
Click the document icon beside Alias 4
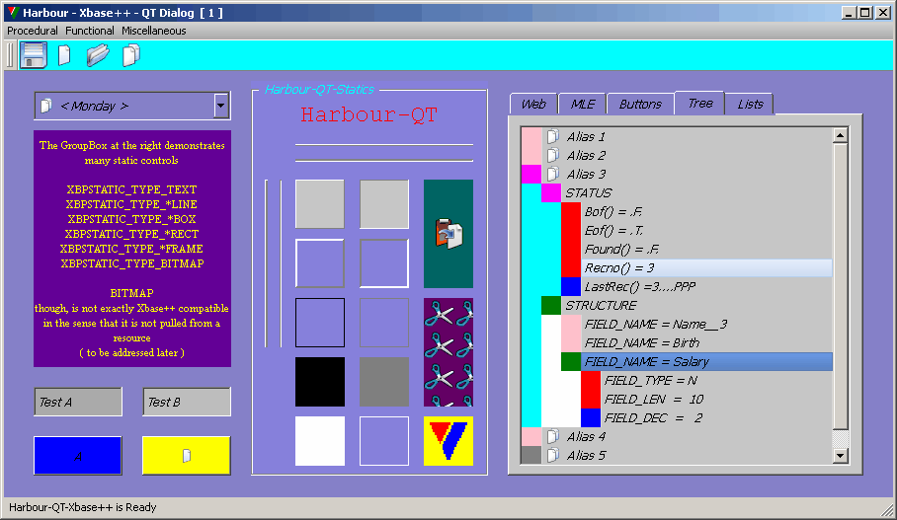[x=552, y=436]
